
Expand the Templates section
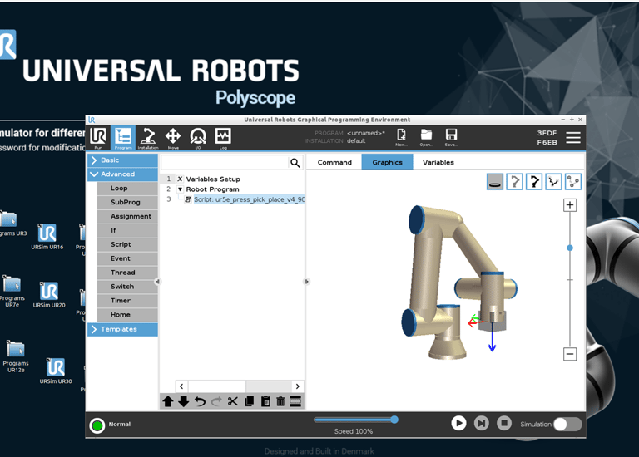(x=122, y=329)
